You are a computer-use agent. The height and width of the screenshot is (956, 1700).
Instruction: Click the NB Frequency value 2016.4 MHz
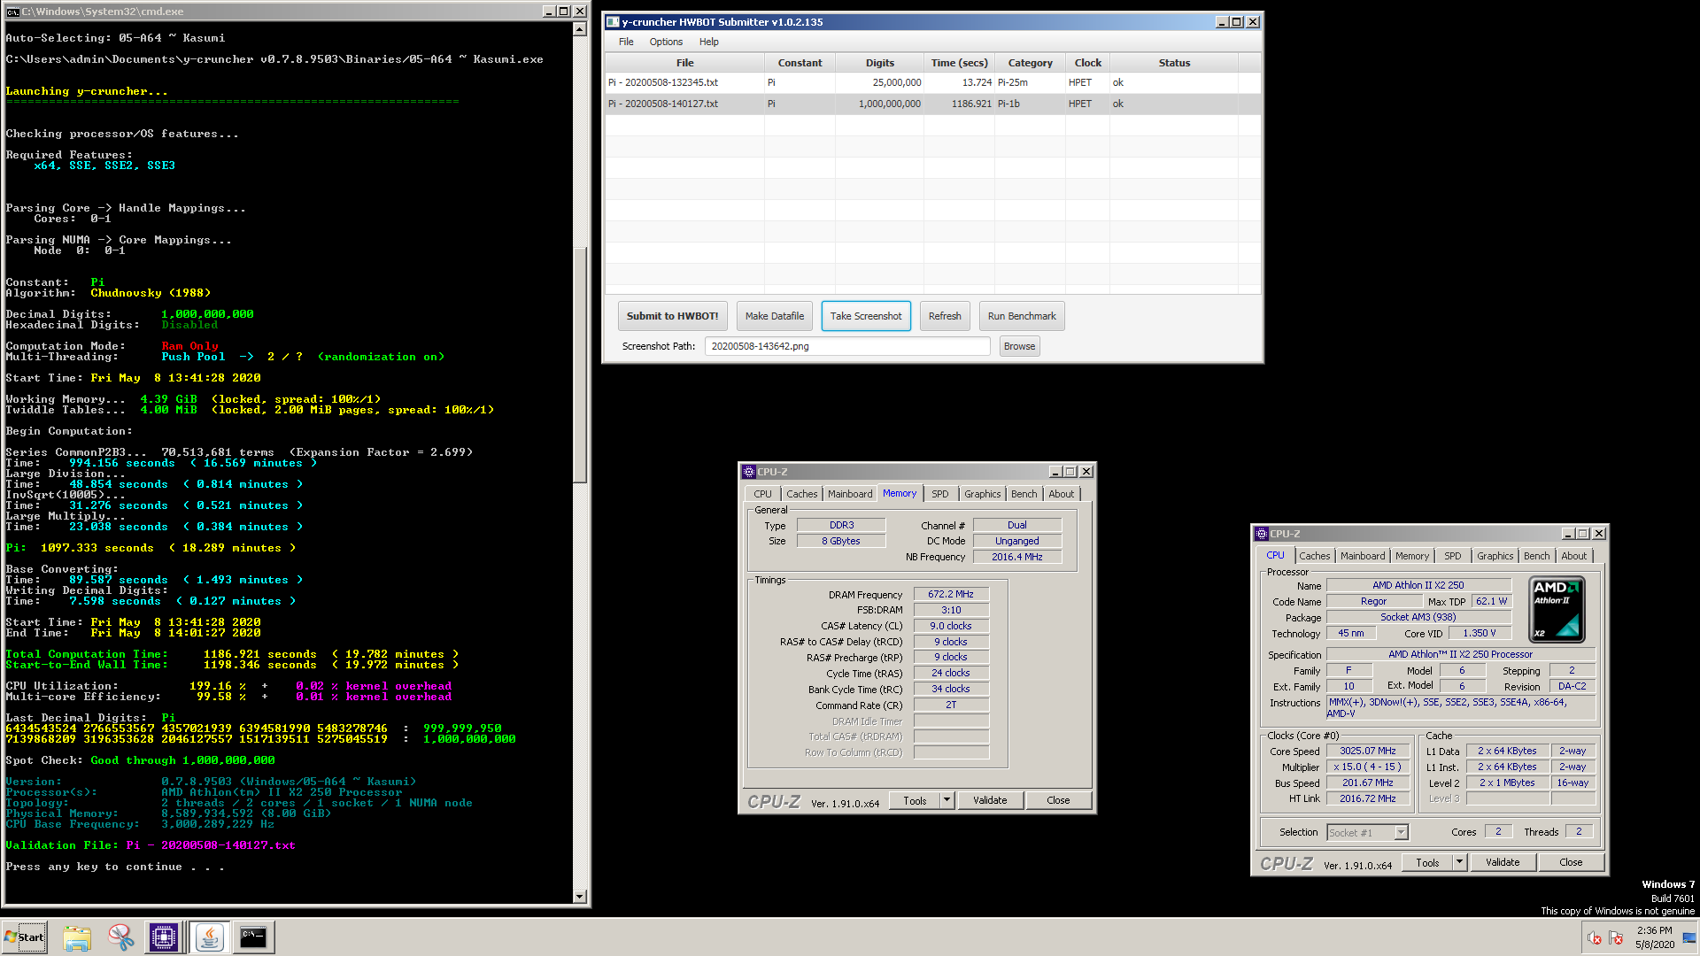pos(1016,557)
